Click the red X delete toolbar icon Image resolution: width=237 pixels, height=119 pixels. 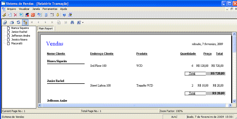pyautogui.click(x=15, y=15)
